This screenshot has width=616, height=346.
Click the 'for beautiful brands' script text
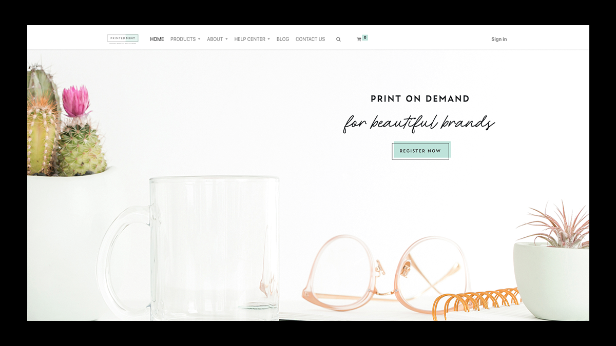click(x=419, y=123)
